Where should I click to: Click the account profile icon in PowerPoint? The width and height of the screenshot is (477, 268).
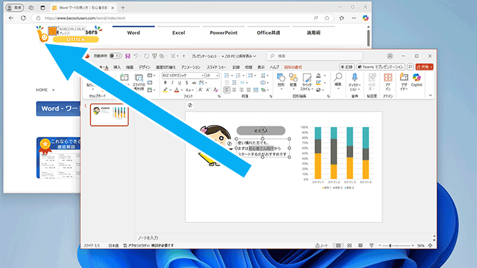390,56
